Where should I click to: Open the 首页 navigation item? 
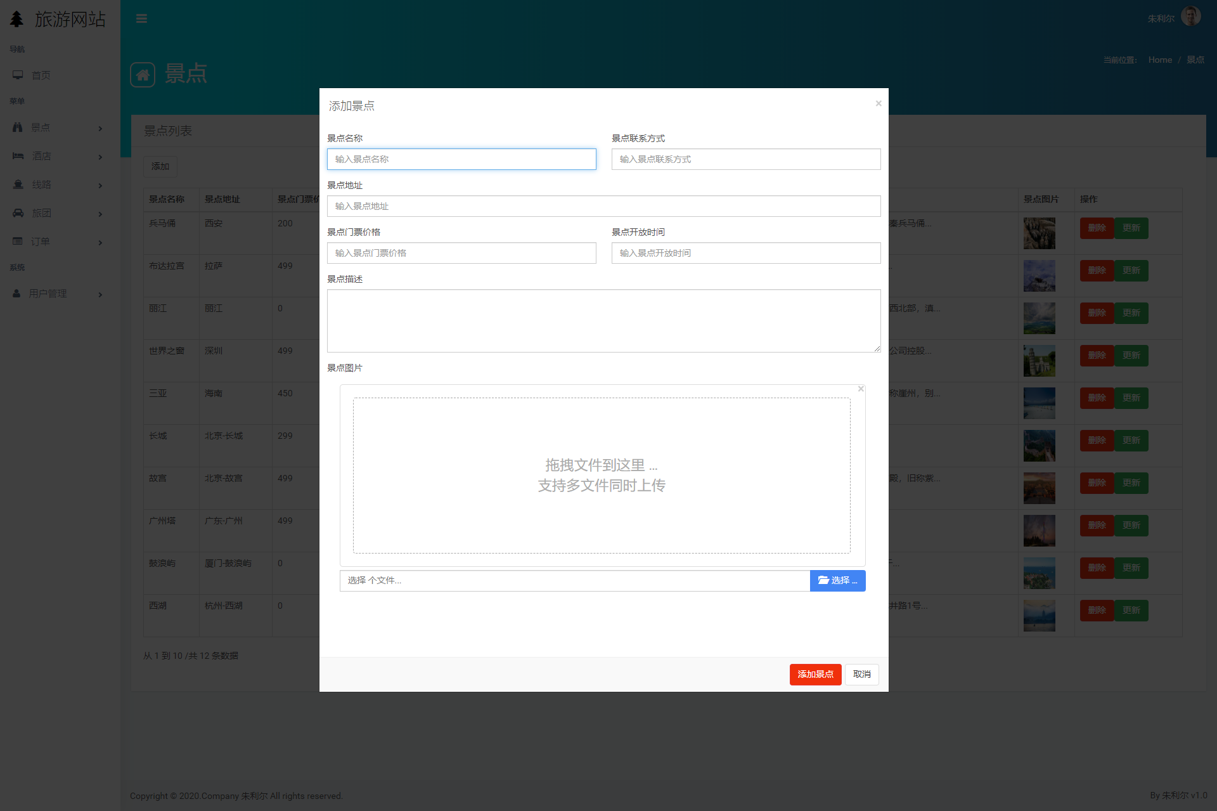tap(41, 75)
